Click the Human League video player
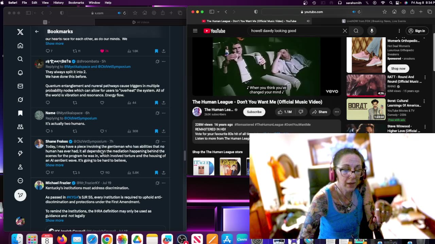This screenshot has height=244, width=435. tap(266, 66)
